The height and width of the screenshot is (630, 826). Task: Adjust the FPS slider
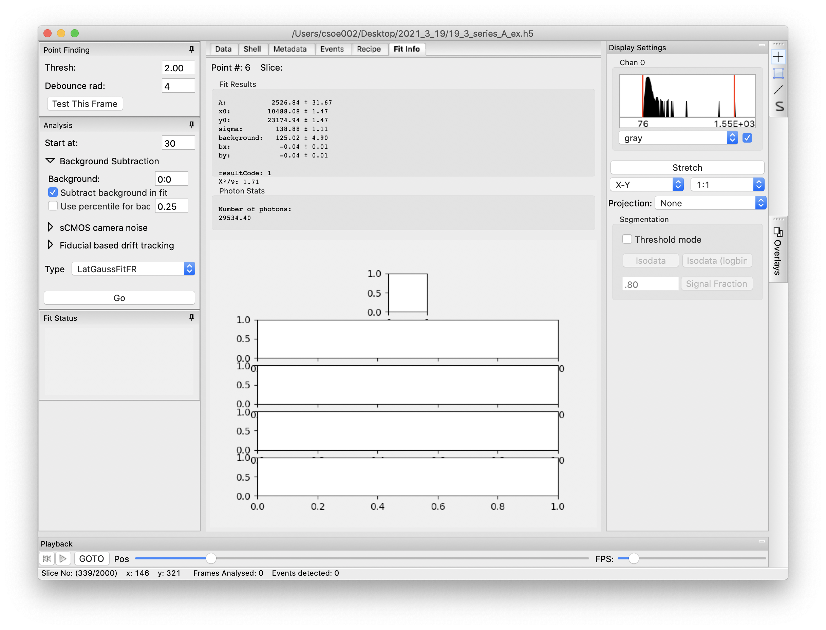coord(634,558)
